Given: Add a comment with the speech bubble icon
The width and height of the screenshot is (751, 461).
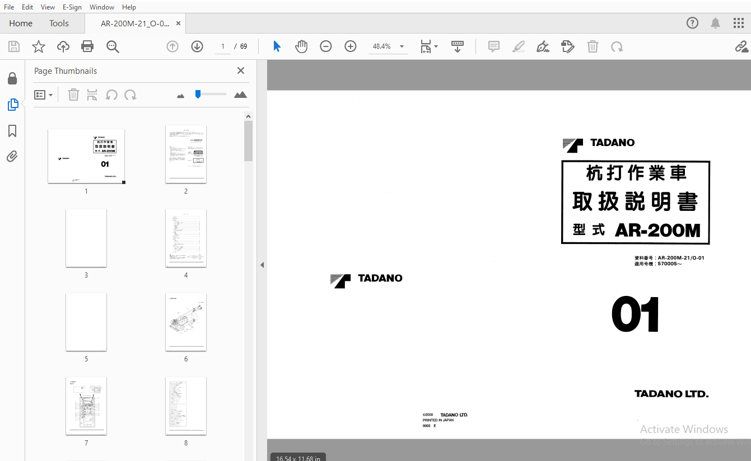Looking at the screenshot, I should pos(494,46).
